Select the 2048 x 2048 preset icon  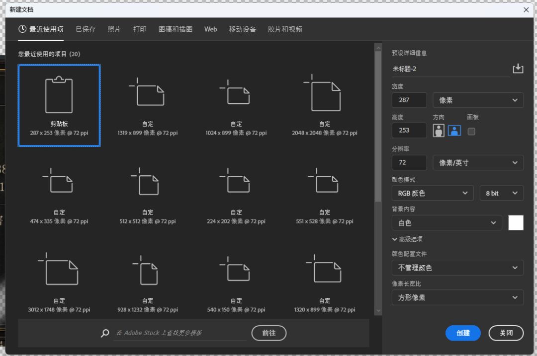pos(323,93)
